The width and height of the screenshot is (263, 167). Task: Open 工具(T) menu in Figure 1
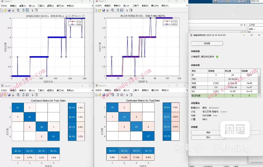tap(41, 6)
